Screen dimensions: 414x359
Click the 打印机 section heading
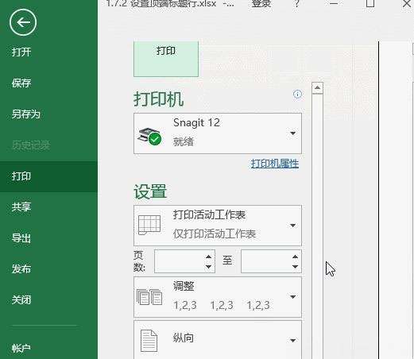tap(158, 99)
